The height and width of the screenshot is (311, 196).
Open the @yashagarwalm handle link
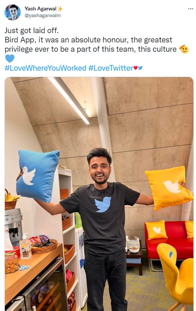pos(43,16)
